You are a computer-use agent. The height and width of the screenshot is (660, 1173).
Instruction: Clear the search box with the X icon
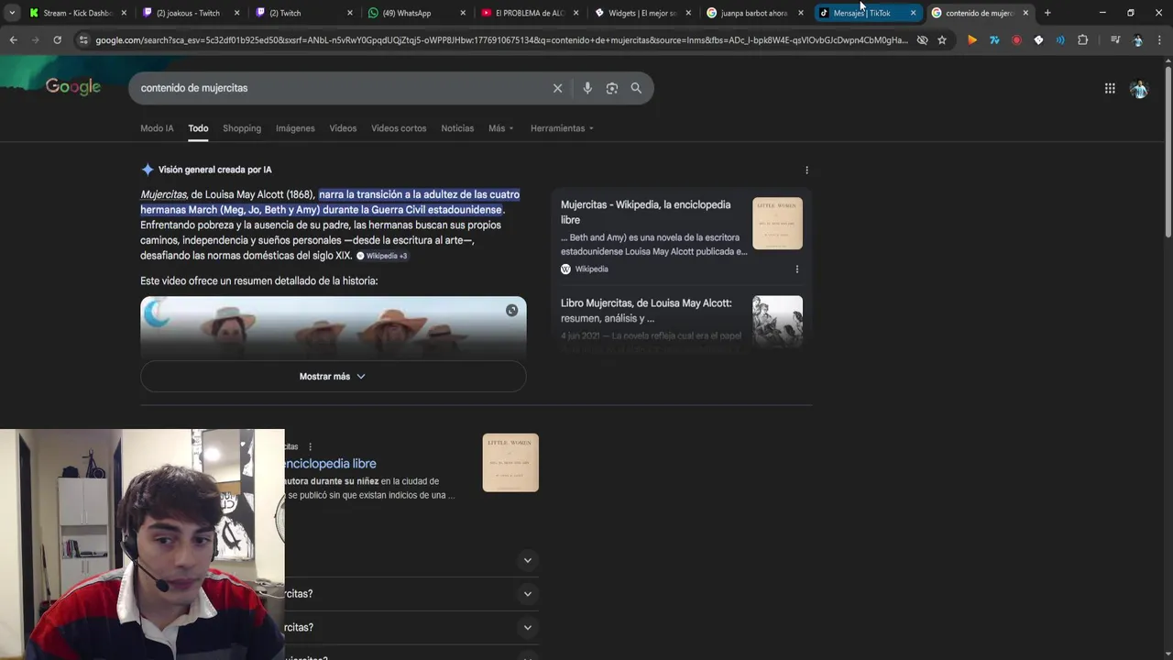[557, 88]
